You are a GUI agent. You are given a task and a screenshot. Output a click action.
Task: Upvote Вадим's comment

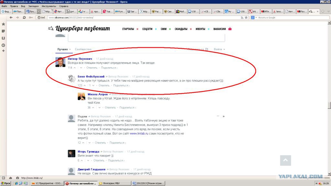[x=83, y=143]
